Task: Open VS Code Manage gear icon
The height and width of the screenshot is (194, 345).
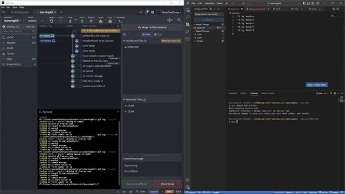Action: tap(188, 187)
